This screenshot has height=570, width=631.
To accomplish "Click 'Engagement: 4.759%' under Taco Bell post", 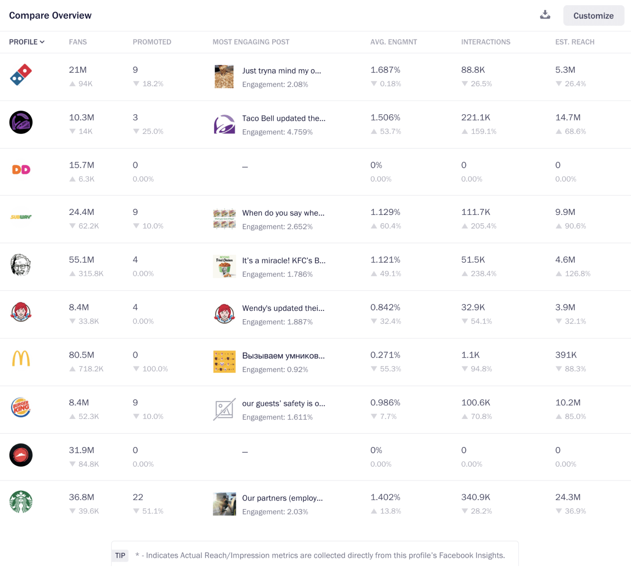I will pos(277,132).
